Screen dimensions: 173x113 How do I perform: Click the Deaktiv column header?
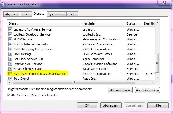pyautogui.click(x=149, y=23)
